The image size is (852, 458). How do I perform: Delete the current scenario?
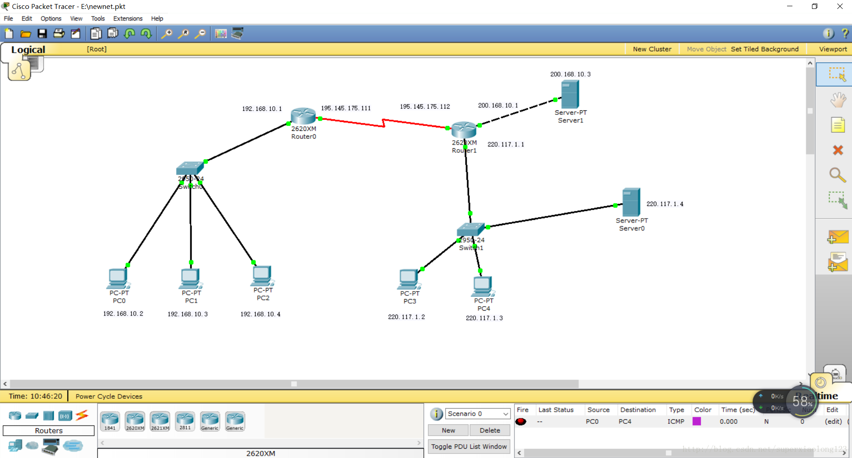pyautogui.click(x=490, y=430)
